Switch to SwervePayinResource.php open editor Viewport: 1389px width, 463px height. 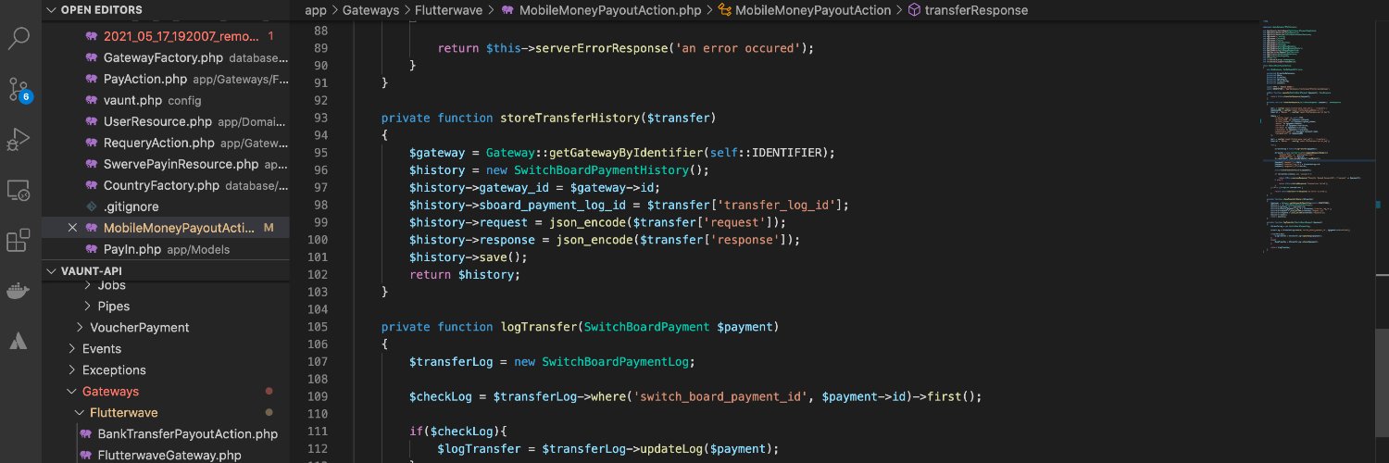166,164
